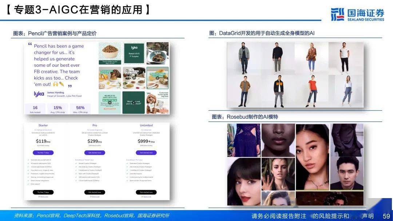
Task: Click the black "Get started now" button under Pro
Action: pos(95,192)
